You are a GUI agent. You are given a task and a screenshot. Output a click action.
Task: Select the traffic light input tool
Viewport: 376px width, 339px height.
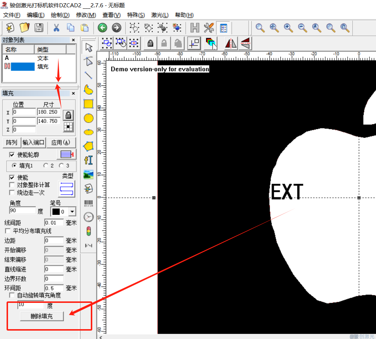pos(89,231)
